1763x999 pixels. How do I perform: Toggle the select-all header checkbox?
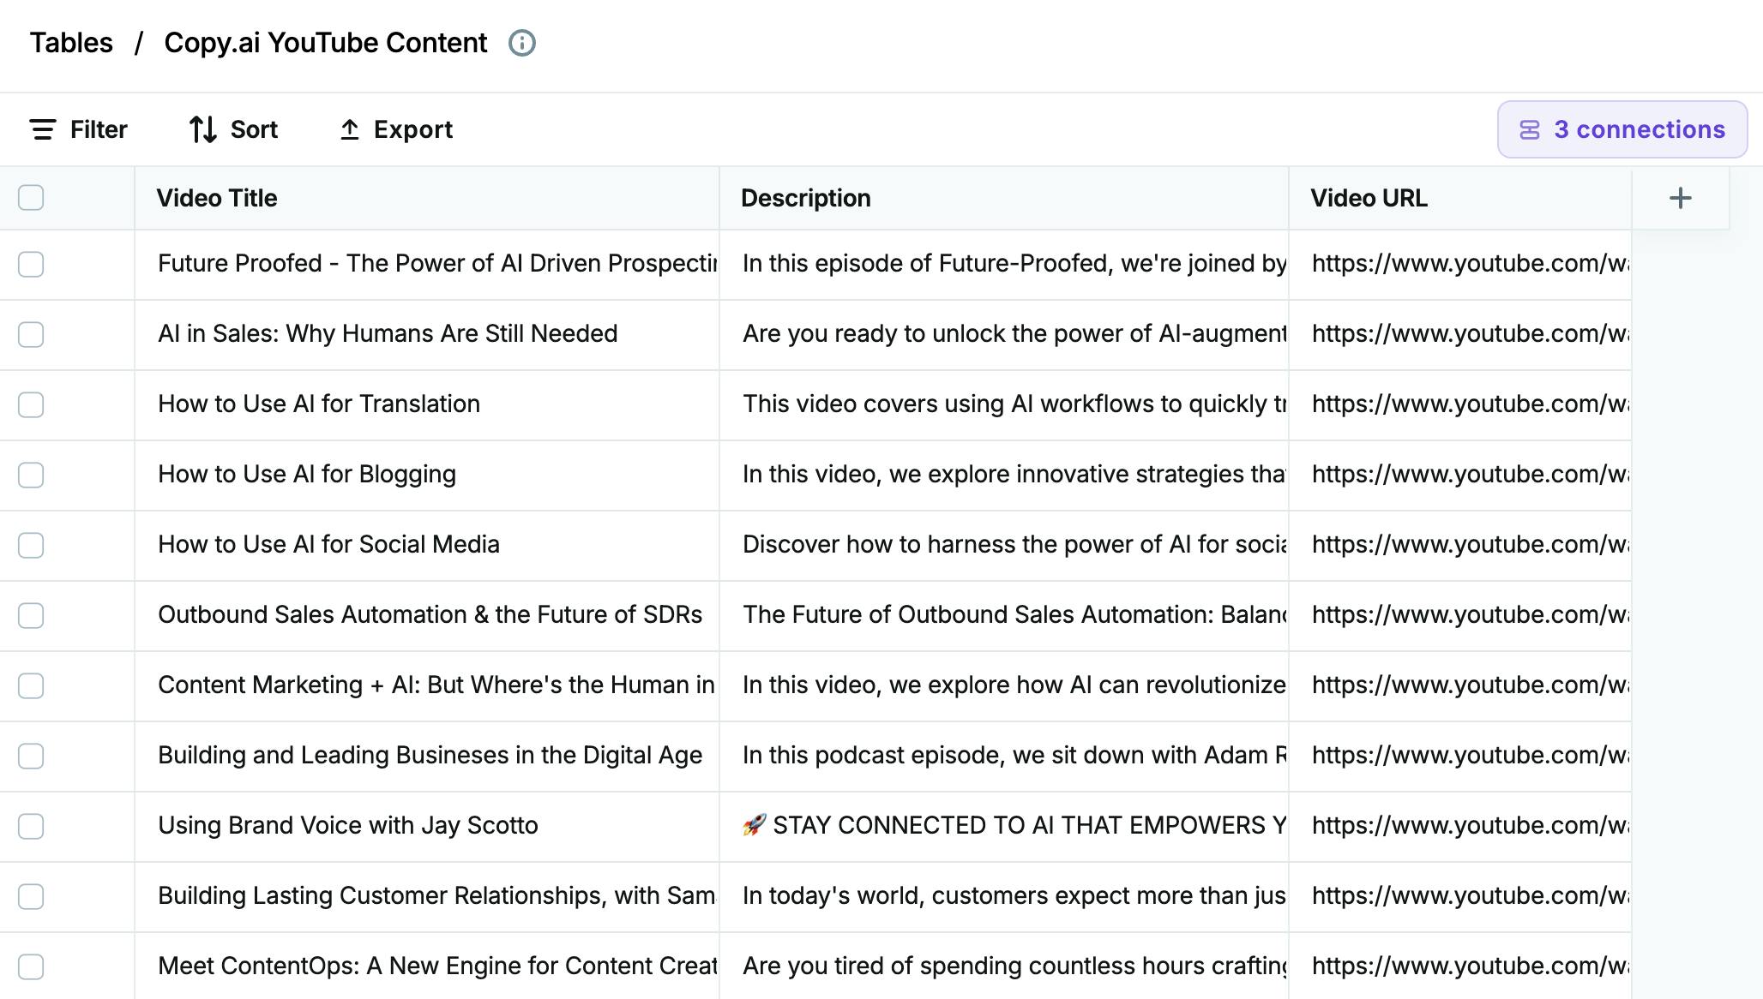click(31, 198)
